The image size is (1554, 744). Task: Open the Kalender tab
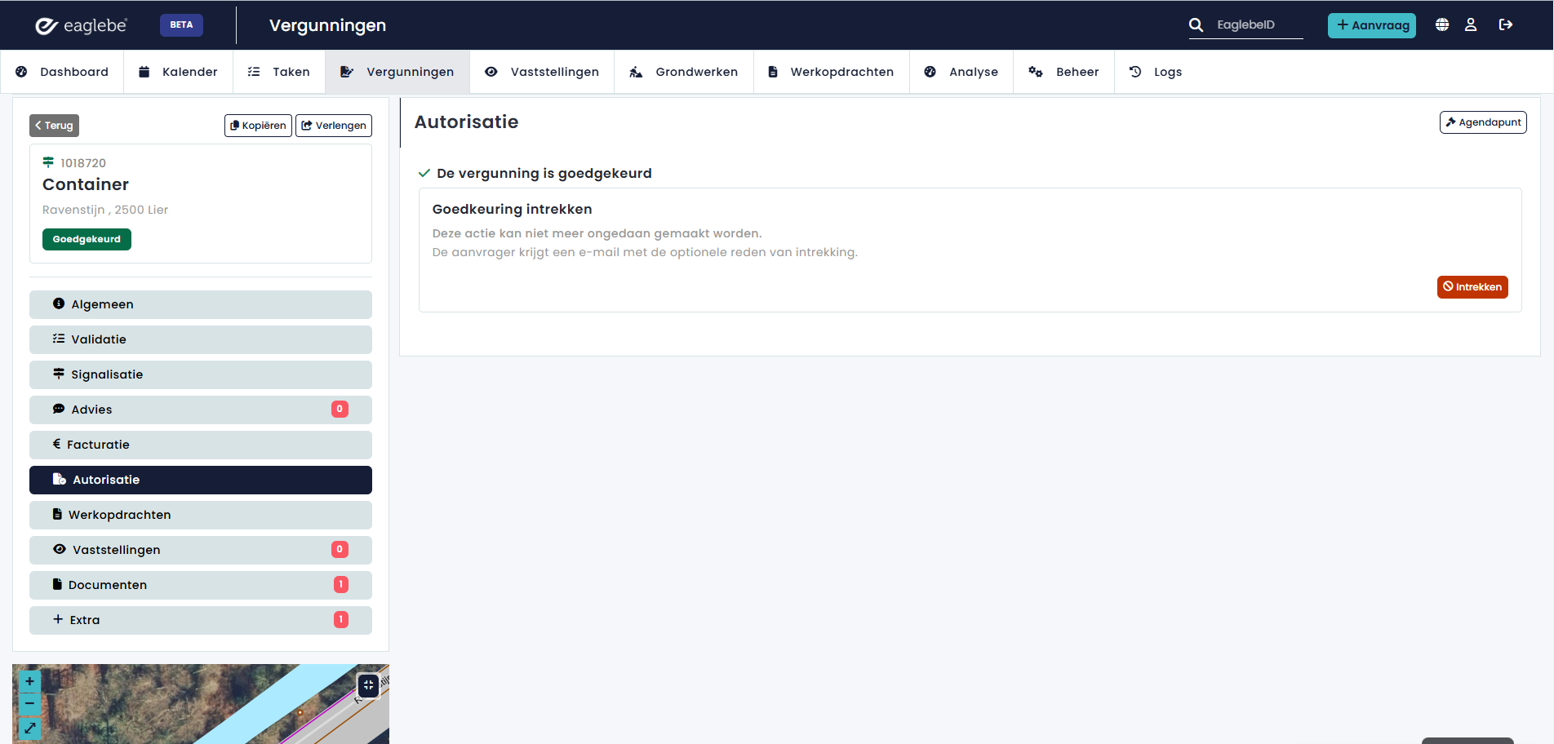[x=178, y=72]
